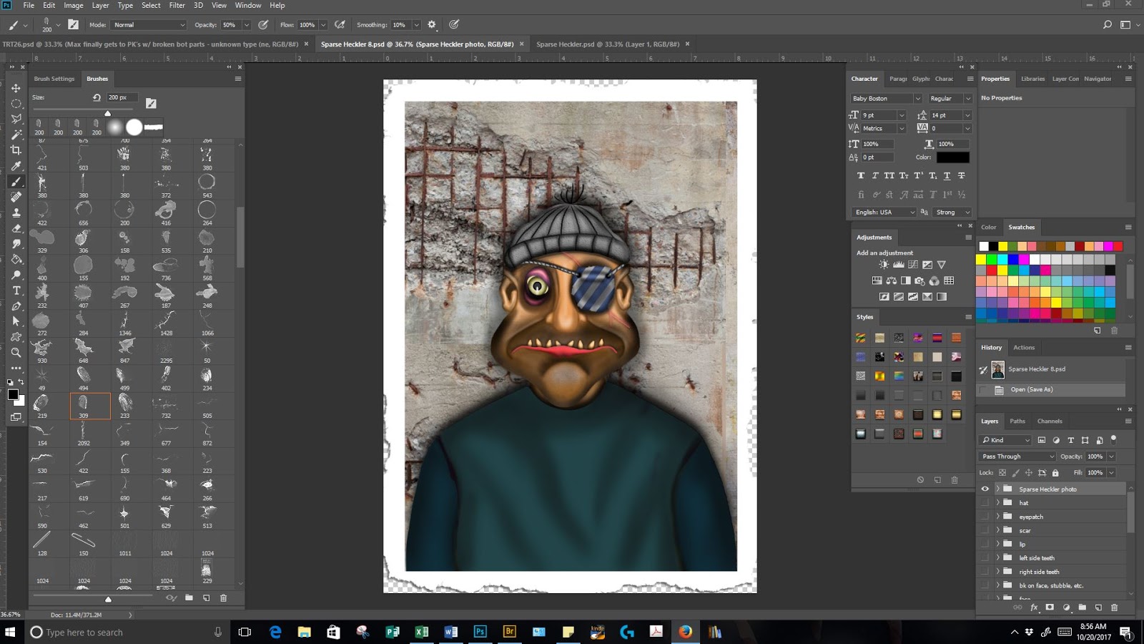The width and height of the screenshot is (1144, 644).
Task: Toggle visibility of the eyepatch group
Action: (985, 517)
